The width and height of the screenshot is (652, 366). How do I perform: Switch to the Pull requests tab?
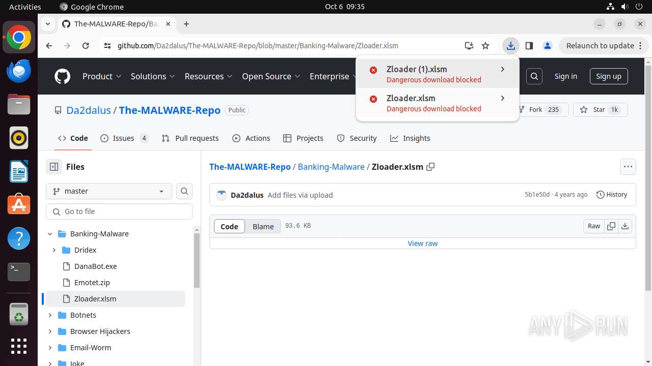(190, 138)
